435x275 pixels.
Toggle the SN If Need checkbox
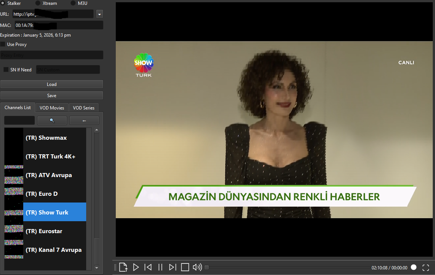pos(6,69)
